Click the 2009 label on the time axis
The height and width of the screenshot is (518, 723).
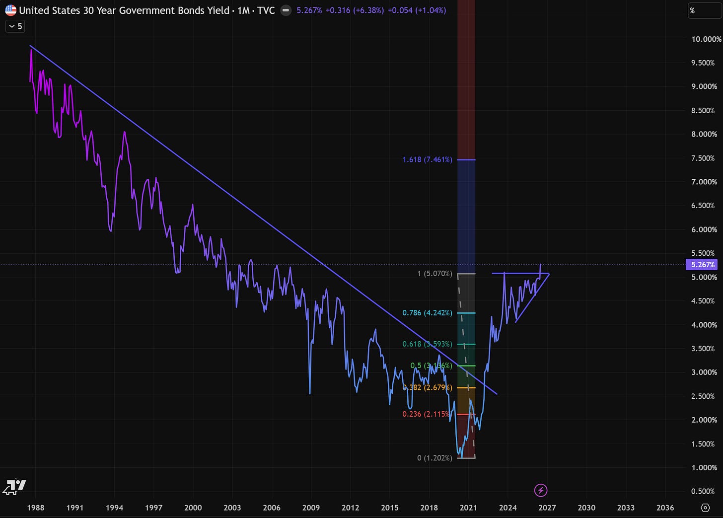311,508
